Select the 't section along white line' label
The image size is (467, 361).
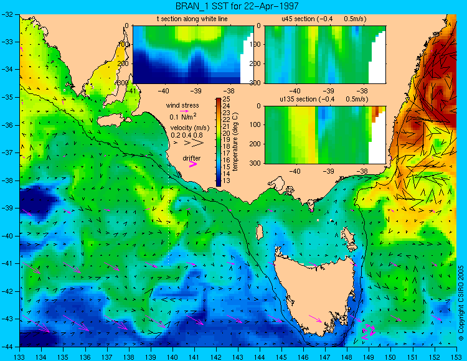point(192,19)
